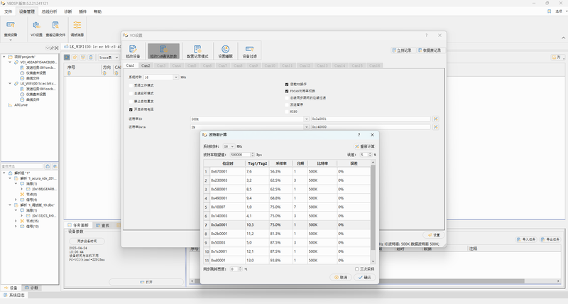Close the project tree panel with X icon
The image size is (568, 304).
click(57, 48)
